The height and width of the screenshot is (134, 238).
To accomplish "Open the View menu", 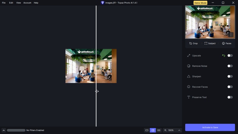I will click(x=18, y=3).
